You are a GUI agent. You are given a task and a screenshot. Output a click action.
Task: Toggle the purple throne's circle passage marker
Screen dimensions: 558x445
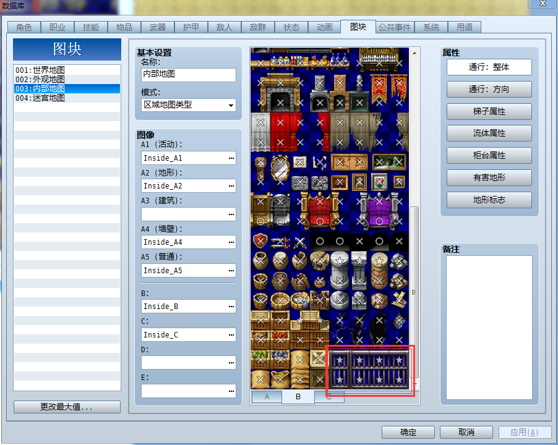point(379,221)
